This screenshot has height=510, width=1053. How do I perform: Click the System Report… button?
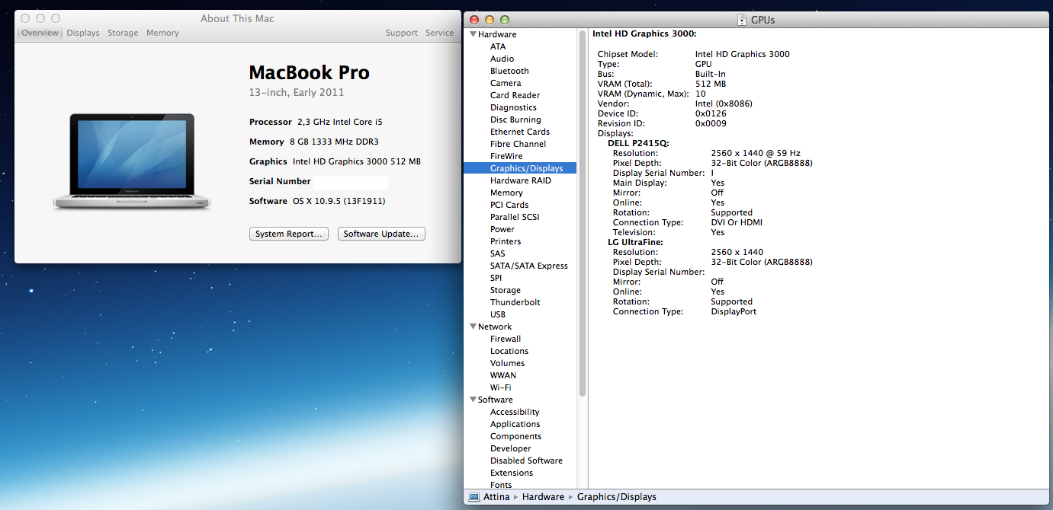(x=289, y=234)
